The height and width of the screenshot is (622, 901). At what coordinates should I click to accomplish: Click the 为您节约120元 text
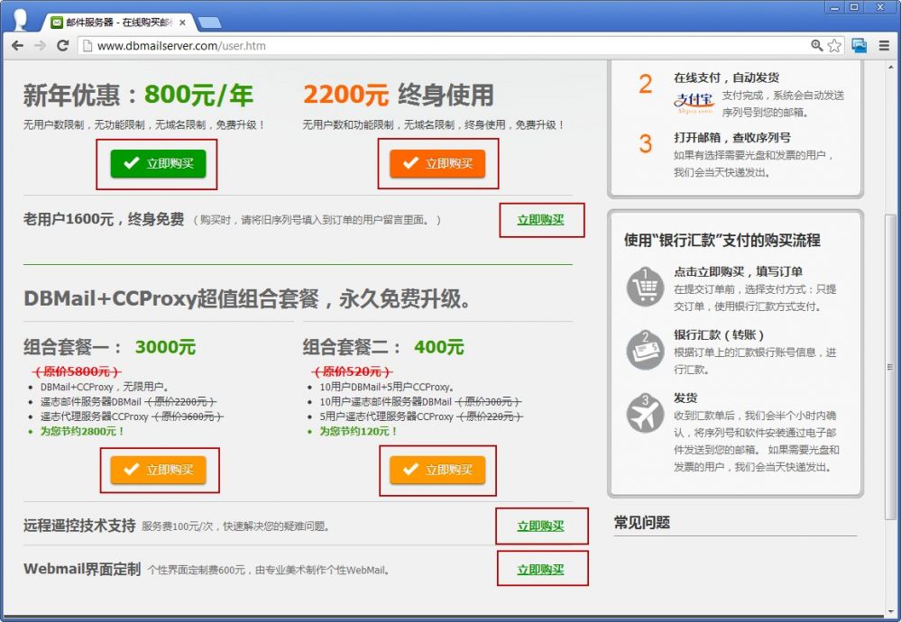tap(359, 431)
